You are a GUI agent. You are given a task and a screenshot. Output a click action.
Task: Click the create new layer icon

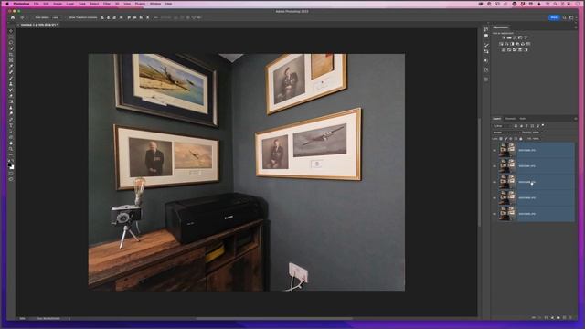[564, 317]
